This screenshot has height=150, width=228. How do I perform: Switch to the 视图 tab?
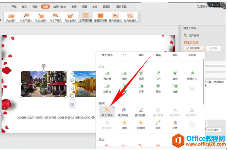84,7
